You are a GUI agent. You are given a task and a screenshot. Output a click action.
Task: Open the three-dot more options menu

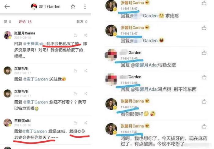[85, 6]
